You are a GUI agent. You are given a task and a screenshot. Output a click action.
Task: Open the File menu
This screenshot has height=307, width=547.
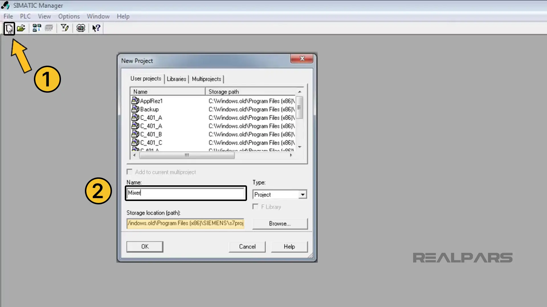[x=8, y=16]
